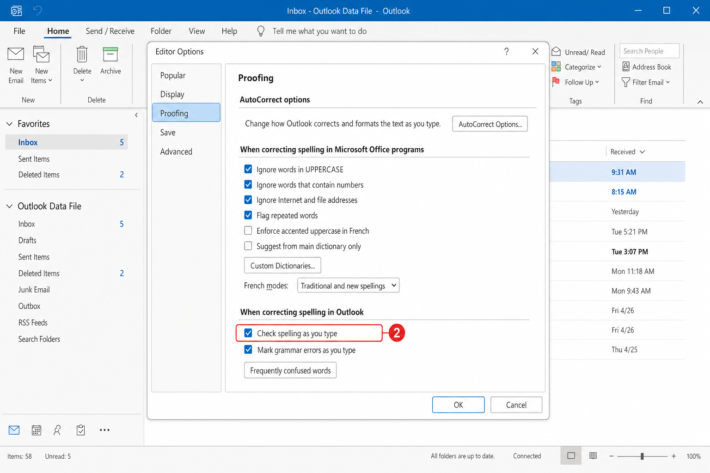Select Drafts folder in Outlook Data File
The height and width of the screenshot is (473, 710).
click(x=27, y=240)
